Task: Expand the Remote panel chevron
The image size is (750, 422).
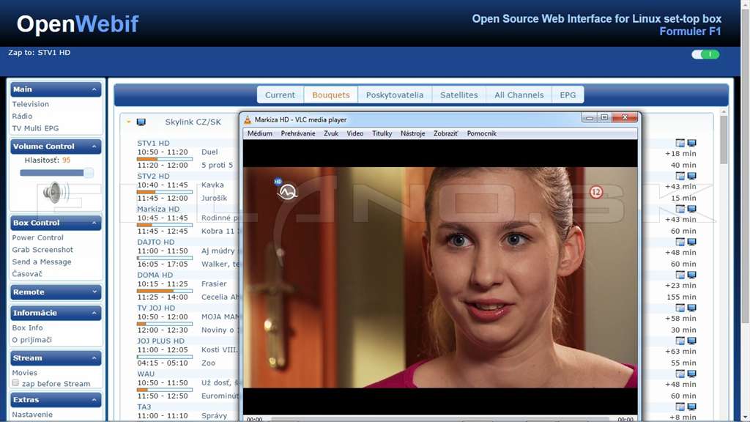Action: pyautogui.click(x=94, y=292)
